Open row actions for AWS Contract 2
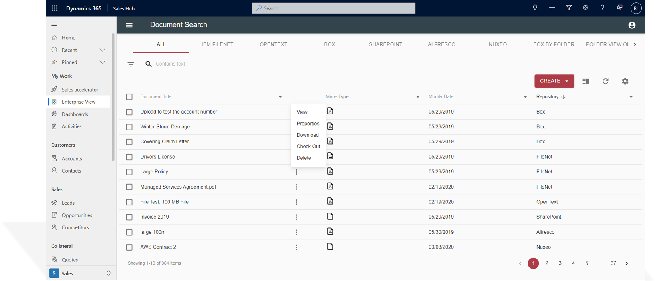 (296, 247)
